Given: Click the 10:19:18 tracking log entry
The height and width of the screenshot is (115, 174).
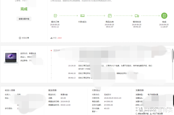Looking at the screenshot, I should click(110, 67).
